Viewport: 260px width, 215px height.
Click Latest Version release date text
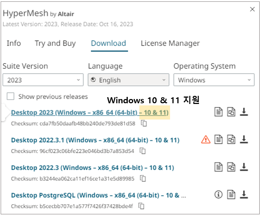[x=68, y=24]
